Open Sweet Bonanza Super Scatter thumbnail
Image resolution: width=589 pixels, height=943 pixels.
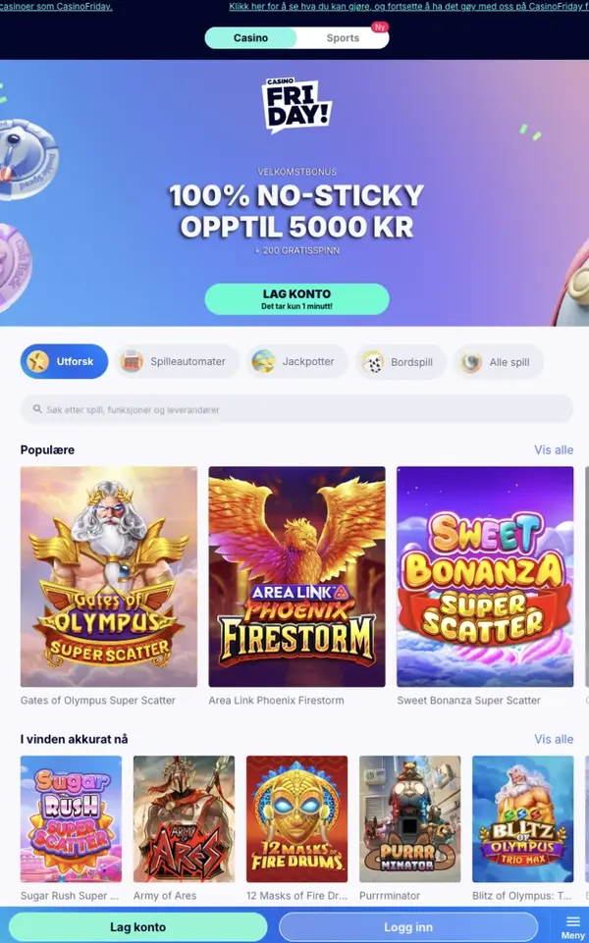[485, 577]
